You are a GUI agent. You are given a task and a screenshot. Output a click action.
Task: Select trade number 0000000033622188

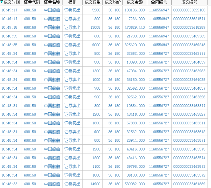coord(189,10)
